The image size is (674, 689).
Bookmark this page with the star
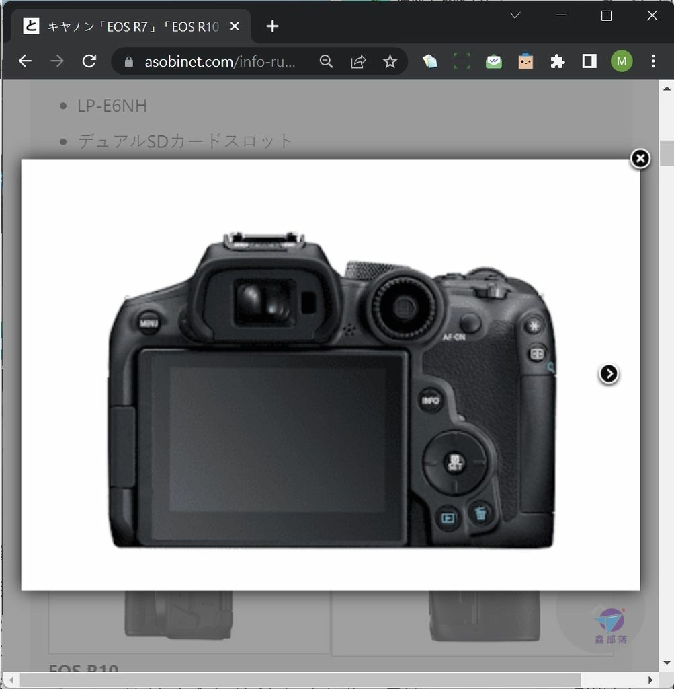(390, 61)
